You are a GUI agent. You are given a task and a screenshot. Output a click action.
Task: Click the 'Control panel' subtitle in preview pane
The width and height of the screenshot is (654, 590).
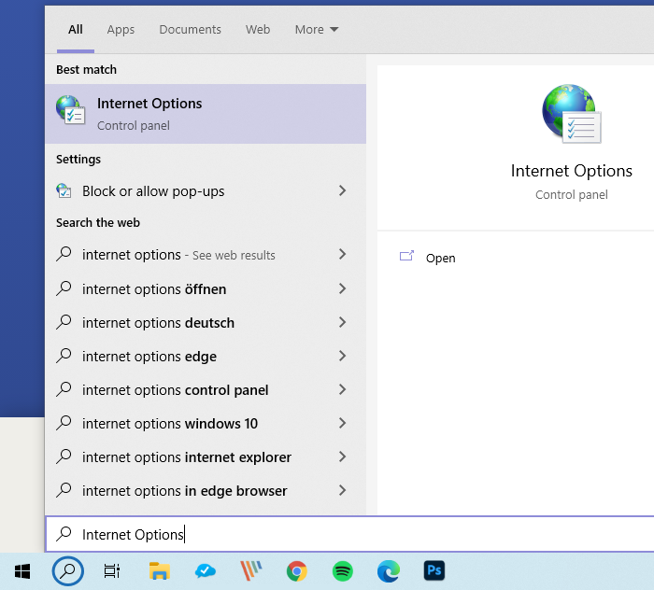click(x=572, y=194)
